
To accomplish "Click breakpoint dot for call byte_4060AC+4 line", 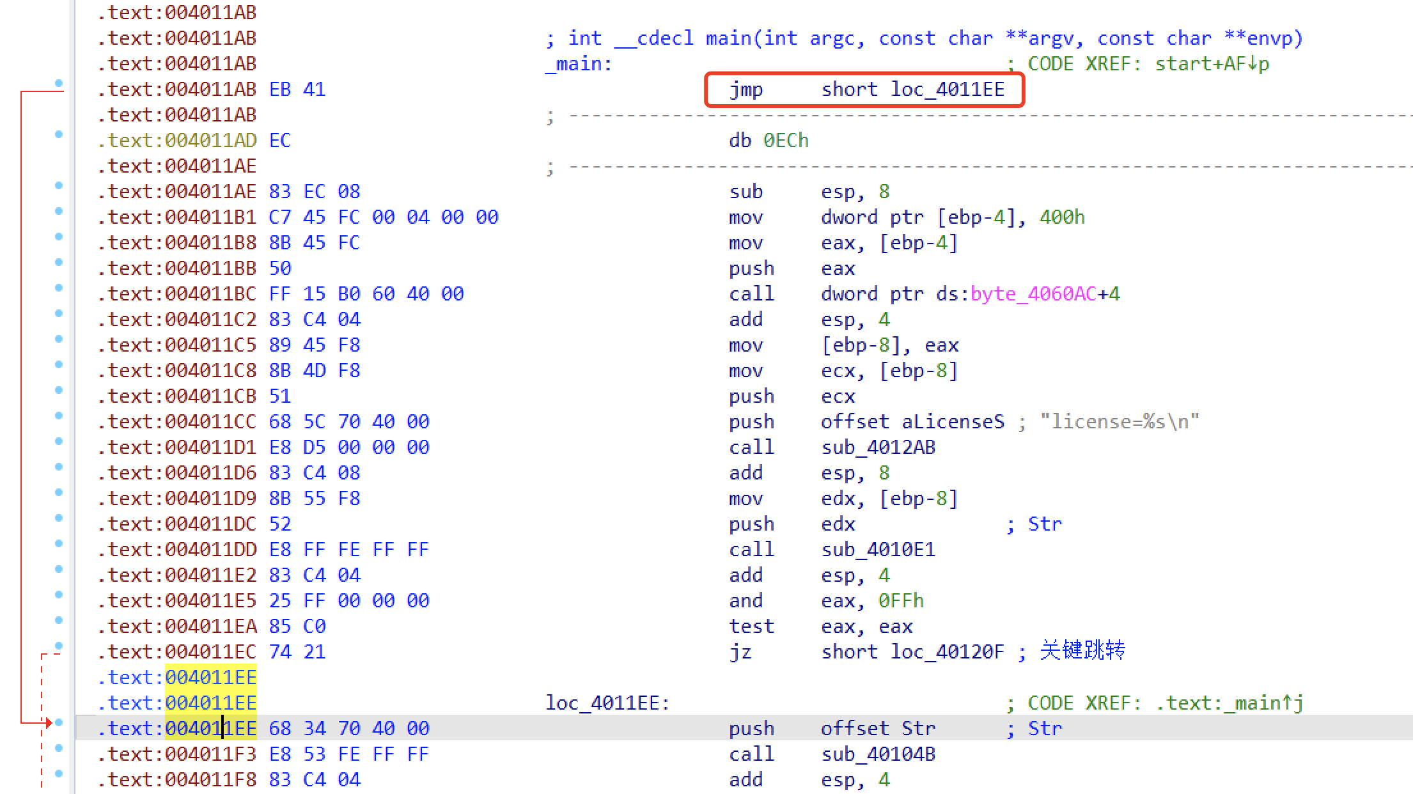I will coord(59,288).
